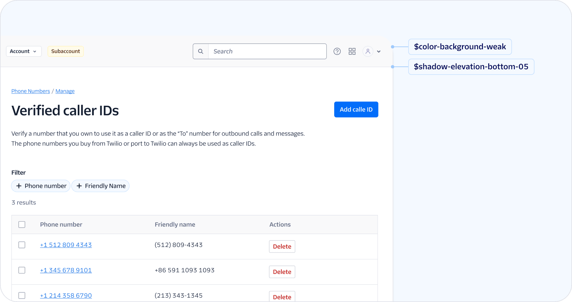Check the box for +1 512 809 4343
572x302 pixels.
(22, 245)
